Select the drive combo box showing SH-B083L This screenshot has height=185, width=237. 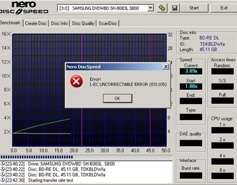[x=105, y=8]
